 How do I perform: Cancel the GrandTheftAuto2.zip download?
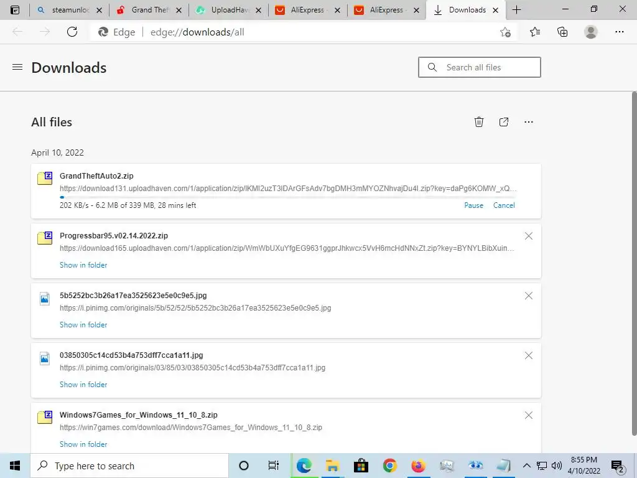click(504, 205)
